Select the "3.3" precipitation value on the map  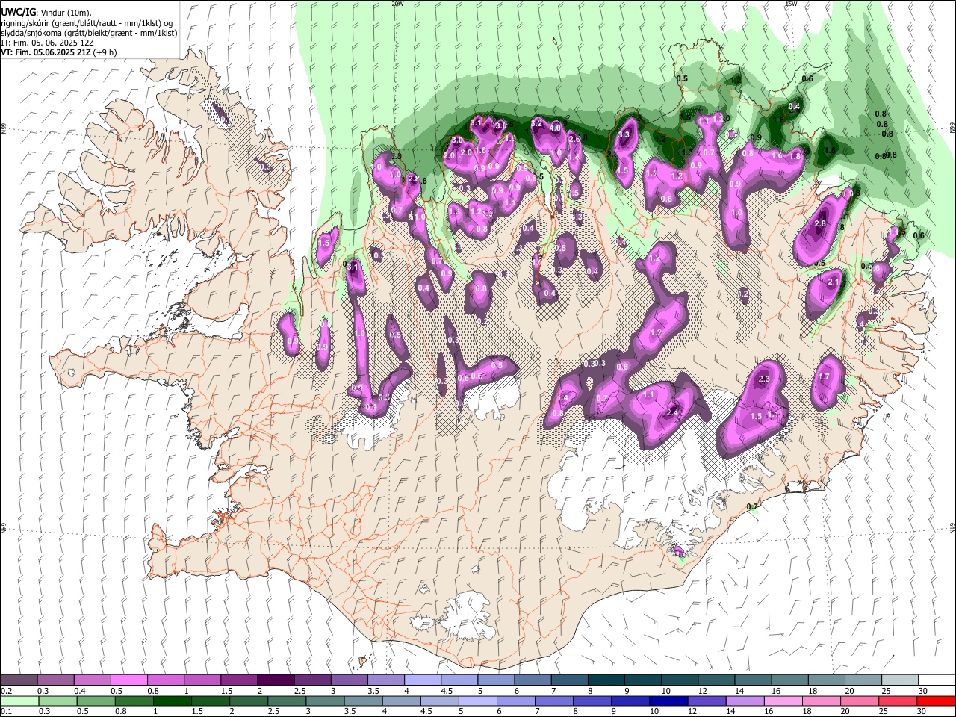624,135
